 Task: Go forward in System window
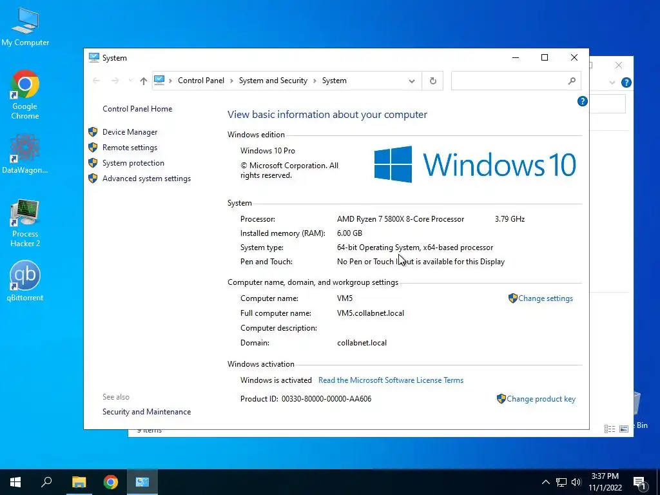115,81
